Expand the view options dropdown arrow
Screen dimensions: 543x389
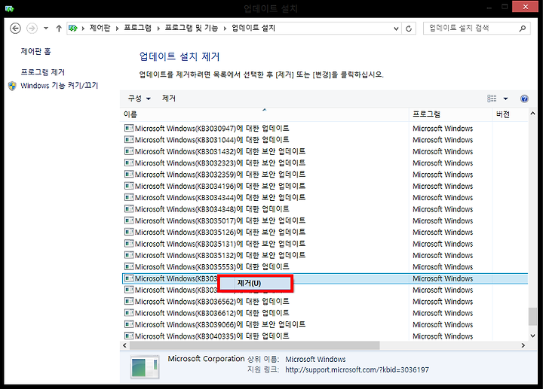pyautogui.click(x=505, y=99)
